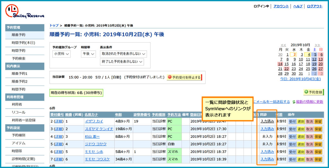Go to previous month in calendar

tap(283, 45)
